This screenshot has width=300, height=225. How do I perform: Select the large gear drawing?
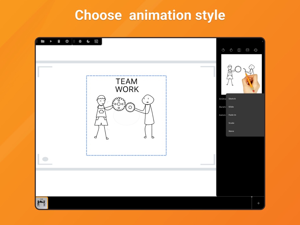coord(119,104)
